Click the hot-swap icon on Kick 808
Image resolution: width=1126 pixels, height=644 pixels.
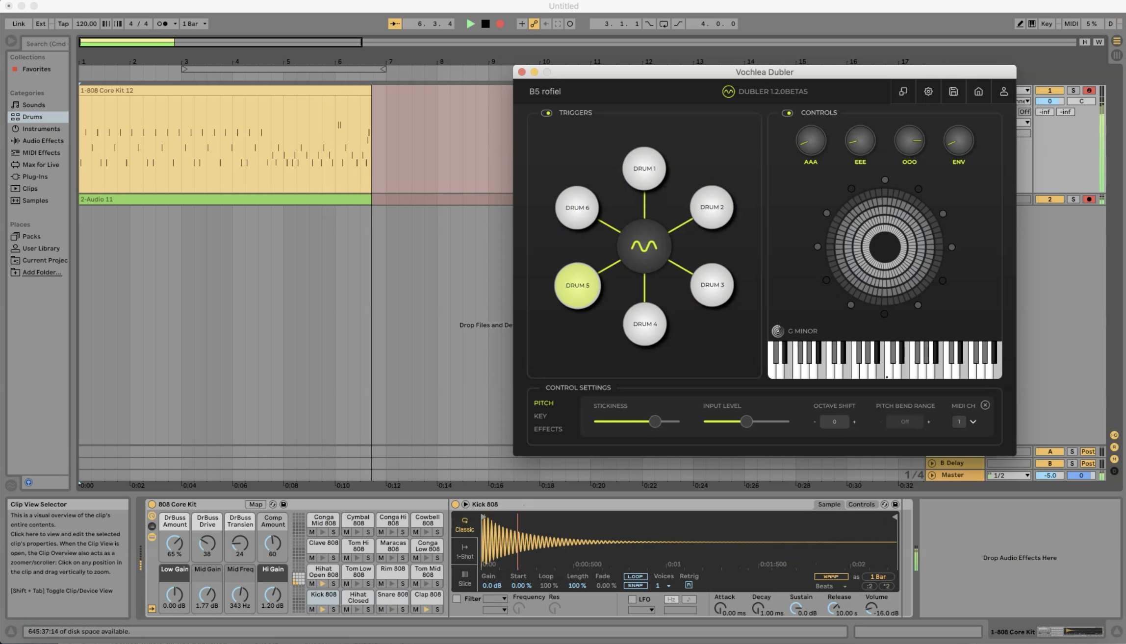point(885,504)
